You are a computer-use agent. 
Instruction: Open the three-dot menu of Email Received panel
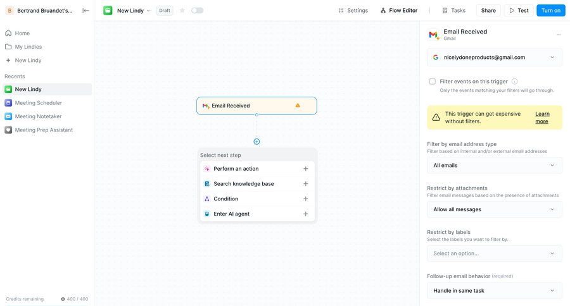pyautogui.click(x=559, y=35)
